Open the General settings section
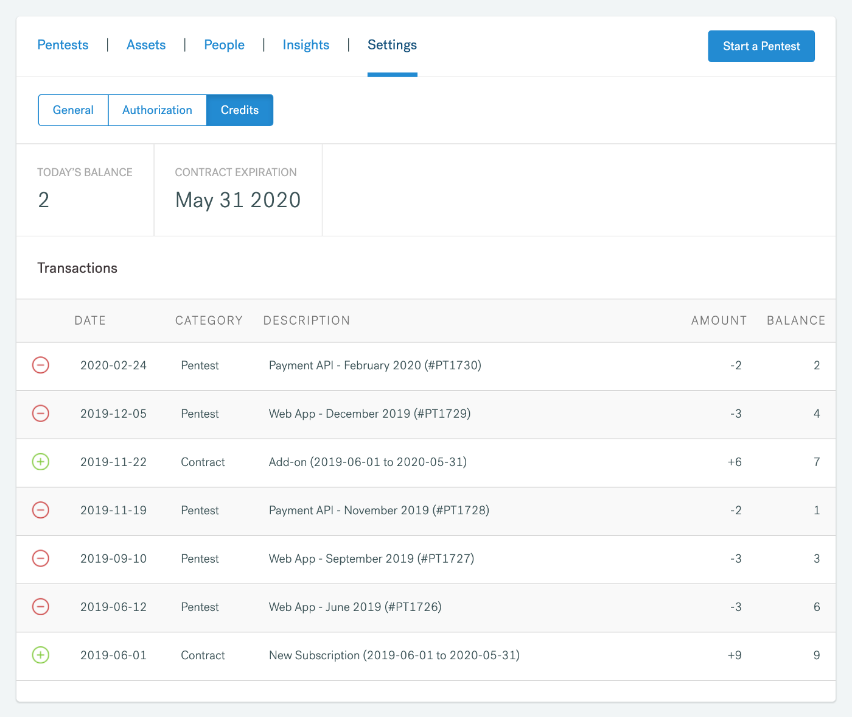The width and height of the screenshot is (852, 717). [x=73, y=110]
